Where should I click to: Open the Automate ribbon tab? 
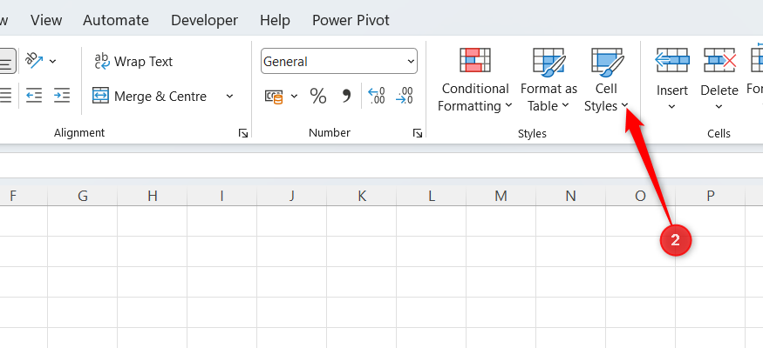coord(116,20)
